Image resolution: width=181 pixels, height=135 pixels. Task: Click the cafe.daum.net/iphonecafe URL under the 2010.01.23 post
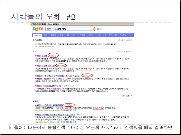pyautogui.click(x=48, y=122)
